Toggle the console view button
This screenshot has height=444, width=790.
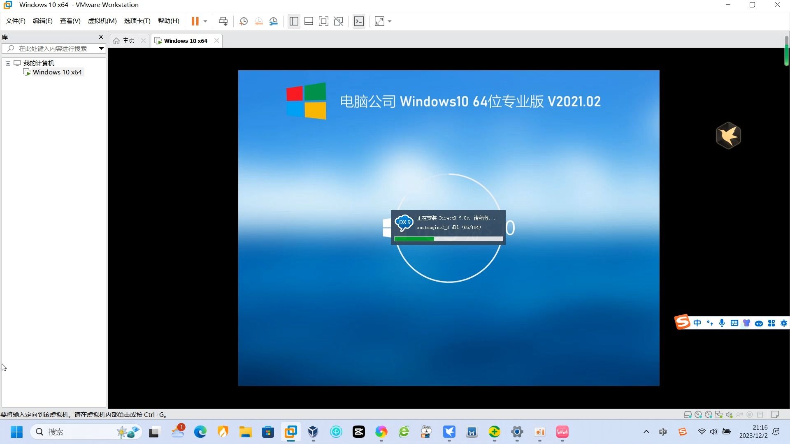[359, 21]
